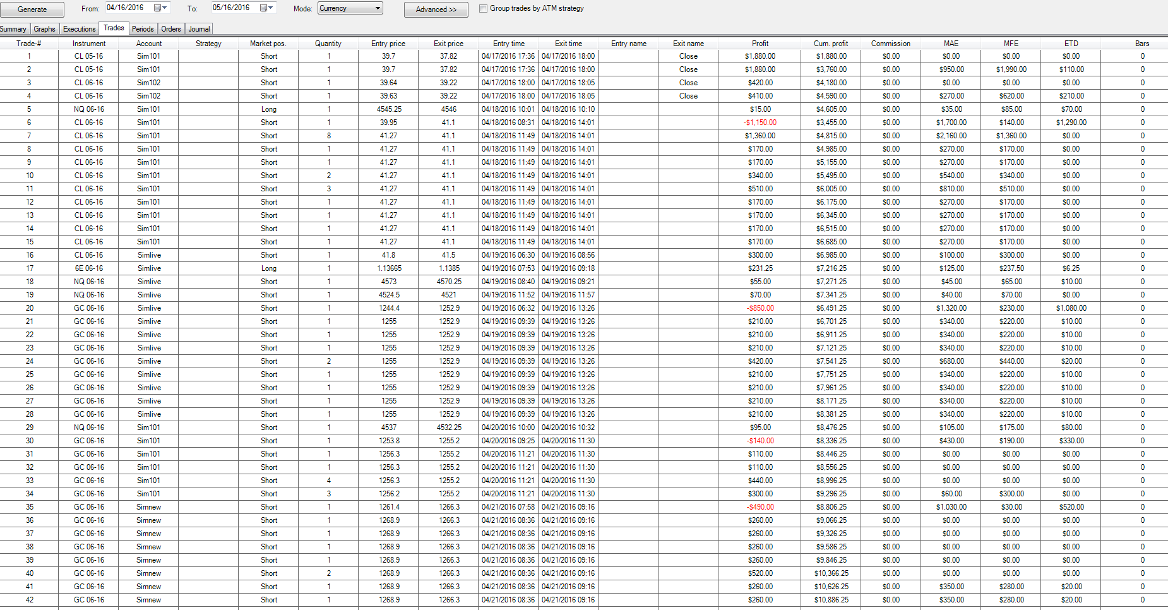Click the Long position cell for trade 5
Viewport: 1168px width, 610px height.
tap(269, 109)
